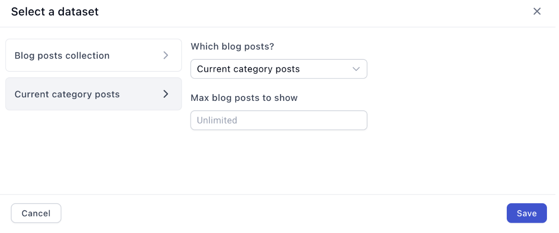The width and height of the screenshot is (559, 233).
Task: Close the Select a dataset dialog
Action: [537, 12]
